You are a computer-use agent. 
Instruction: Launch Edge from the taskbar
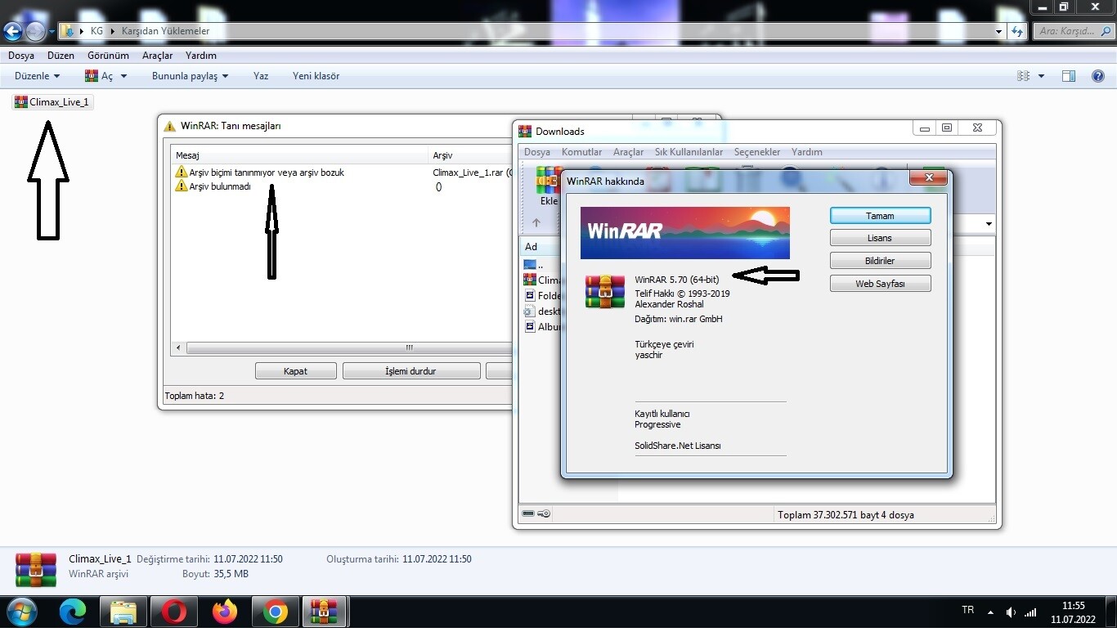73,612
